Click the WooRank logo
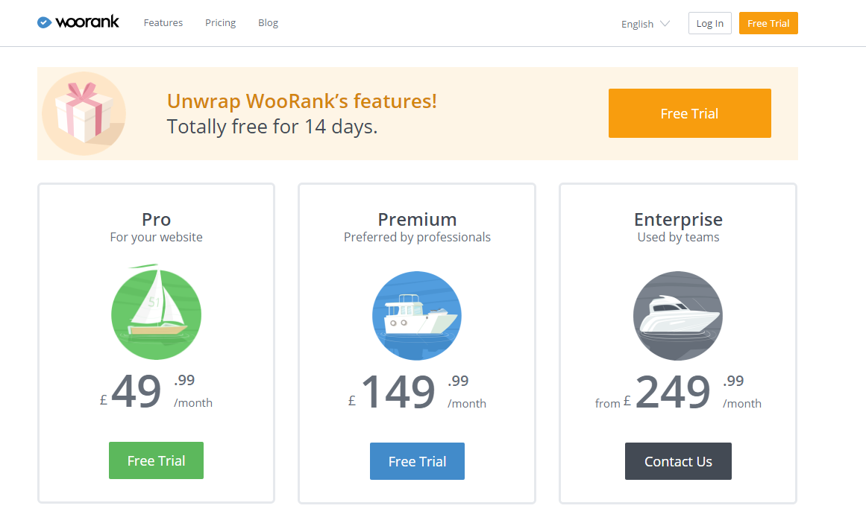 (78, 22)
